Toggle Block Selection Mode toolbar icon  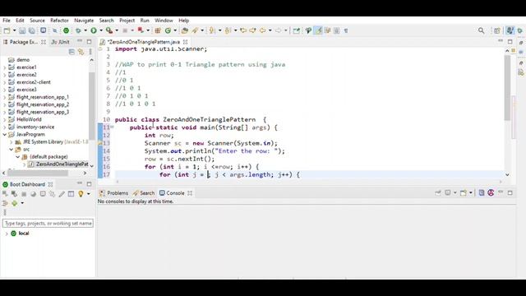click(x=336, y=30)
